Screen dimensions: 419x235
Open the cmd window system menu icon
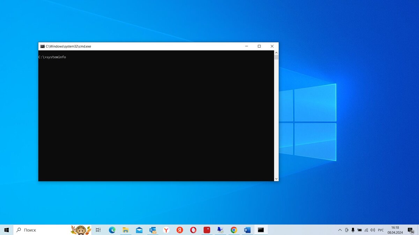tap(42, 46)
